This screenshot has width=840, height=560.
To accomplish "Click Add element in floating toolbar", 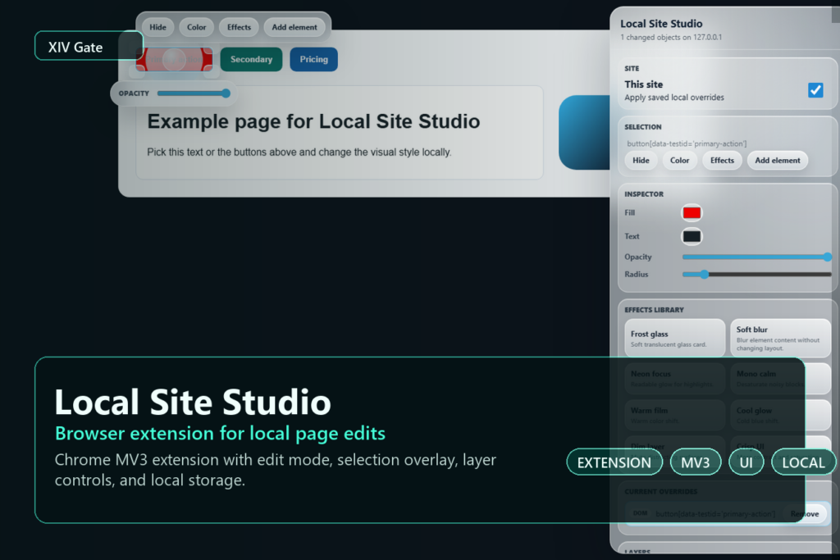I will tap(294, 27).
